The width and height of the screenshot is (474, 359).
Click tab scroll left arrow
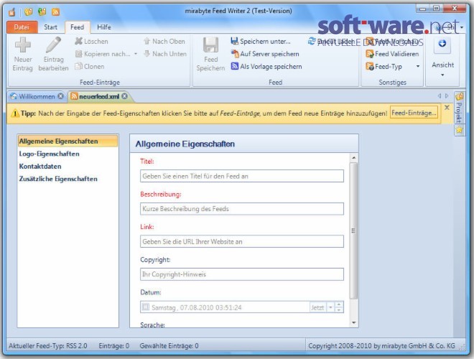point(440,95)
